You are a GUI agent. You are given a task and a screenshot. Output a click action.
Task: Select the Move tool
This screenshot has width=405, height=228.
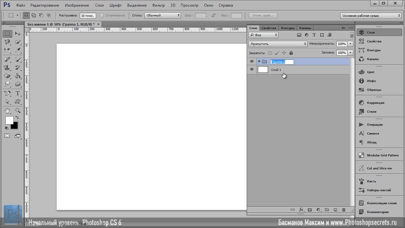(18, 34)
